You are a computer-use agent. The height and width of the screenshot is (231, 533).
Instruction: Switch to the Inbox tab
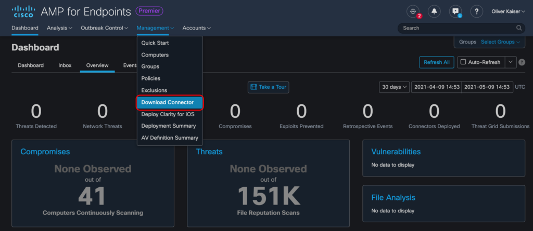[x=65, y=65]
